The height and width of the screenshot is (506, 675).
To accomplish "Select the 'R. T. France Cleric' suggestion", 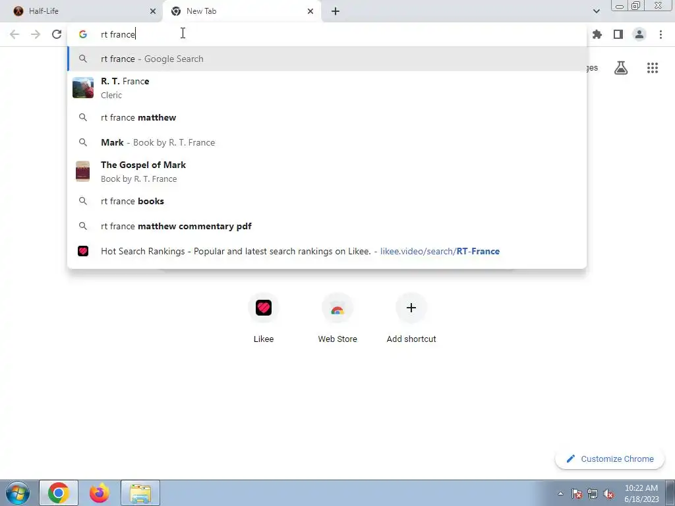I will [x=327, y=88].
